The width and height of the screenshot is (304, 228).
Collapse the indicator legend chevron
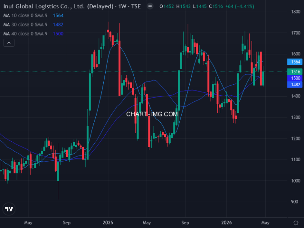pos(9,43)
